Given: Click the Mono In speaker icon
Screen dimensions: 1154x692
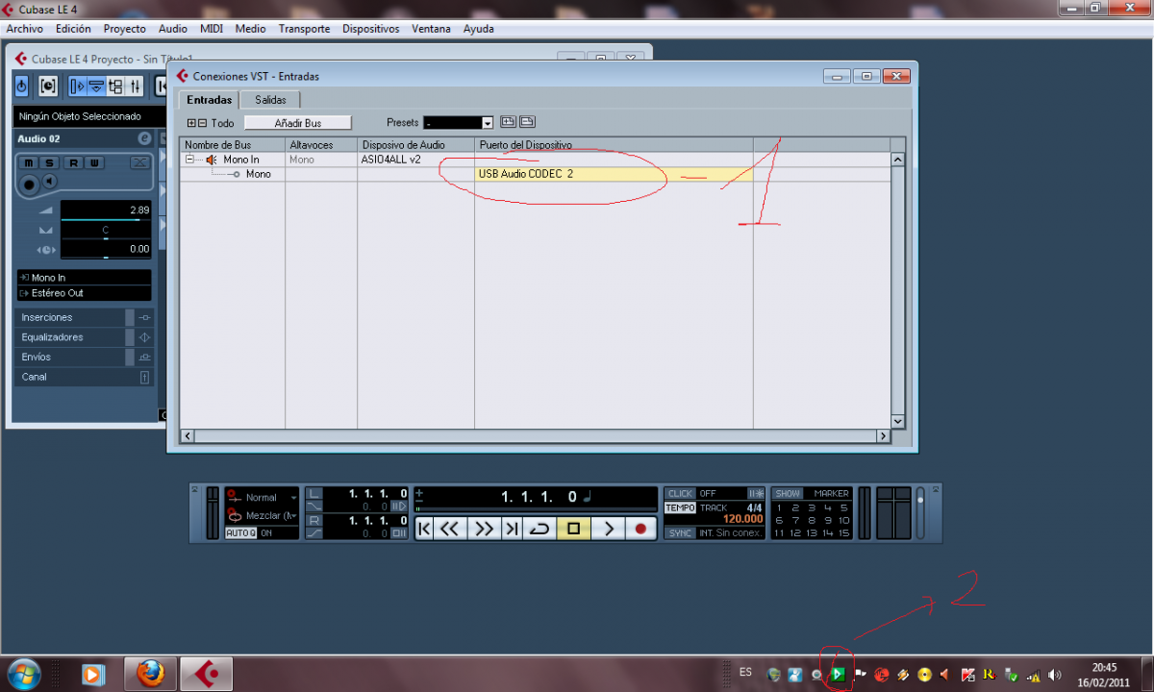Looking at the screenshot, I should click(212, 160).
